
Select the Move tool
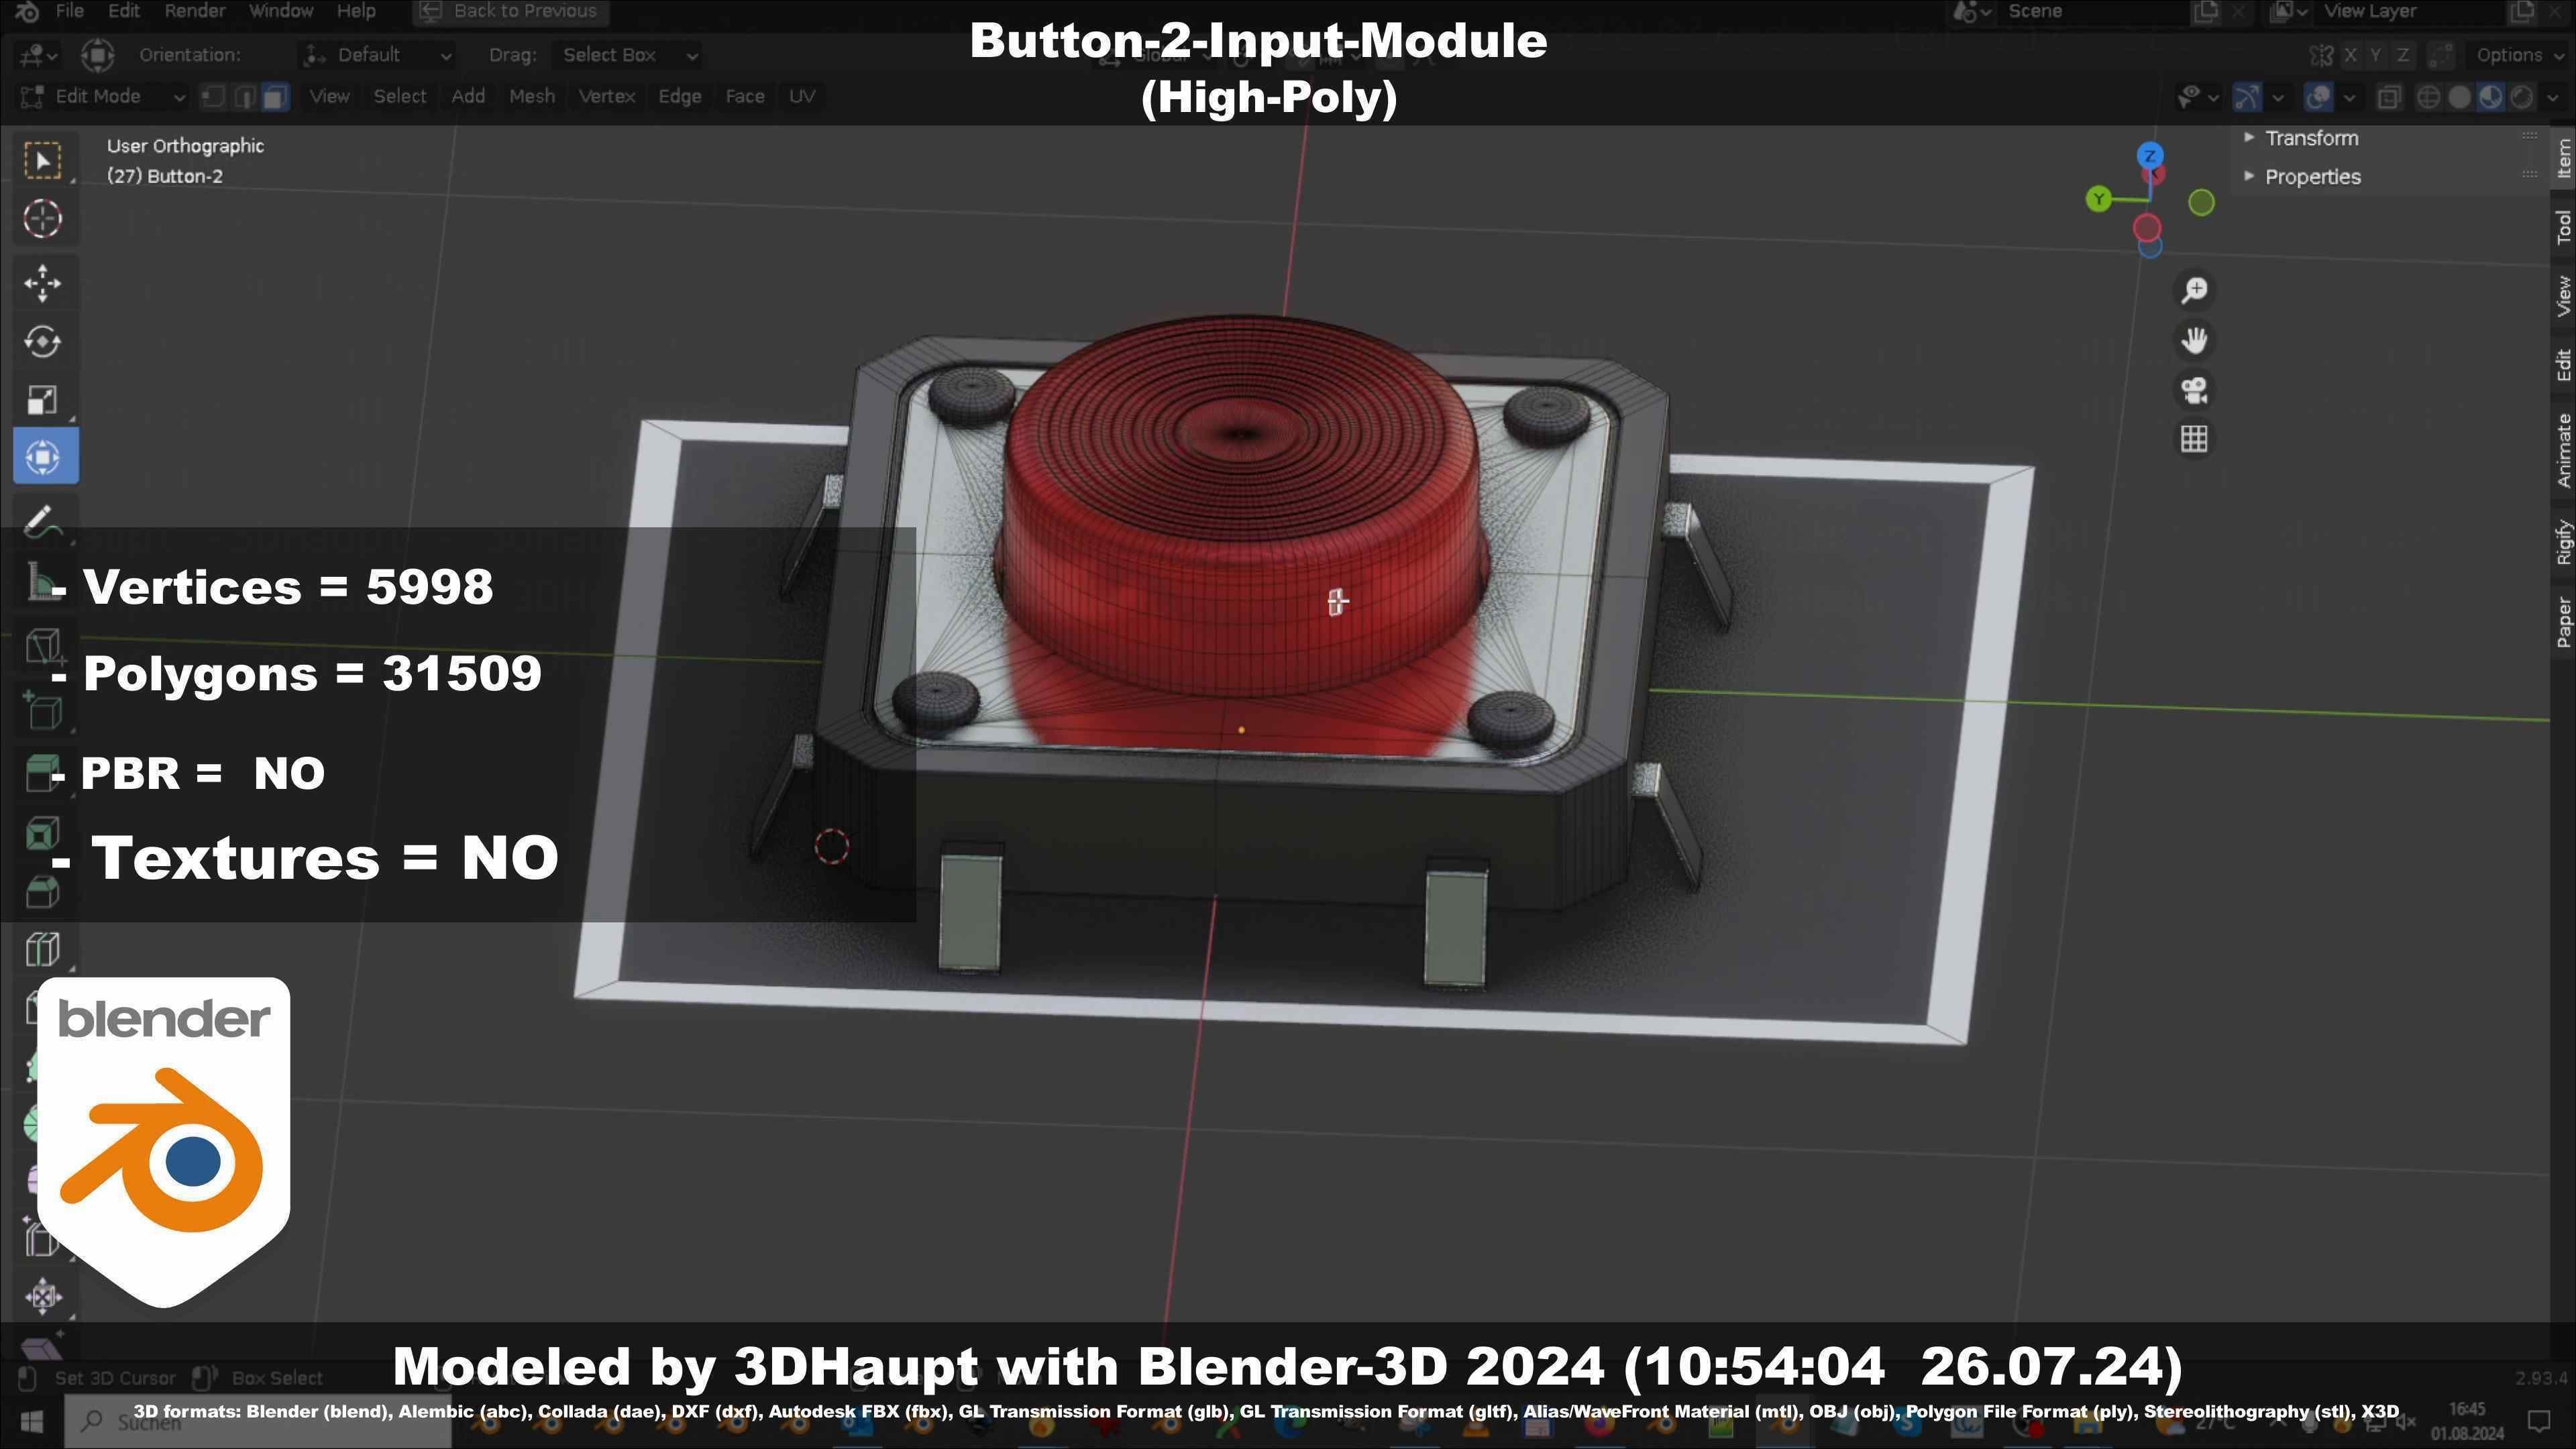coord(42,283)
